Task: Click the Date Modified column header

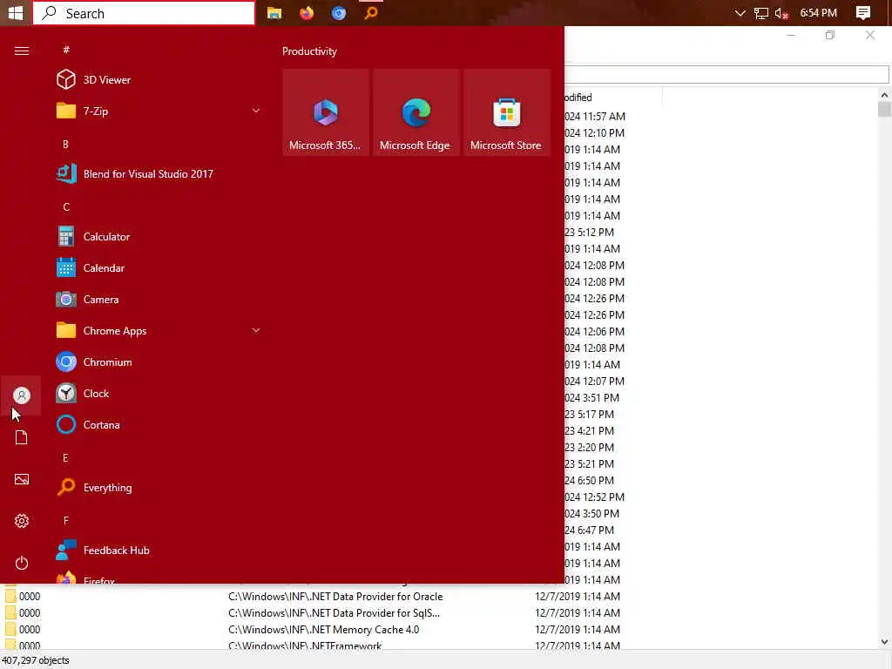Action: [613, 98]
